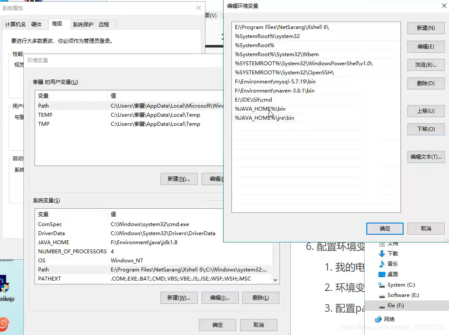Click the 删除(D) button in path dialog
Viewport: 449px width, 335px height.
click(x=426, y=83)
